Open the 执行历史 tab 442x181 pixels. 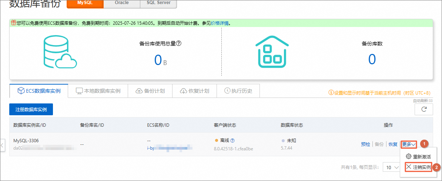click(x=238, y=91)
